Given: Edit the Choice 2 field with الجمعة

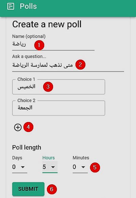Looking at the screenshot, I should pyautogui.click(x=58, y=108).
